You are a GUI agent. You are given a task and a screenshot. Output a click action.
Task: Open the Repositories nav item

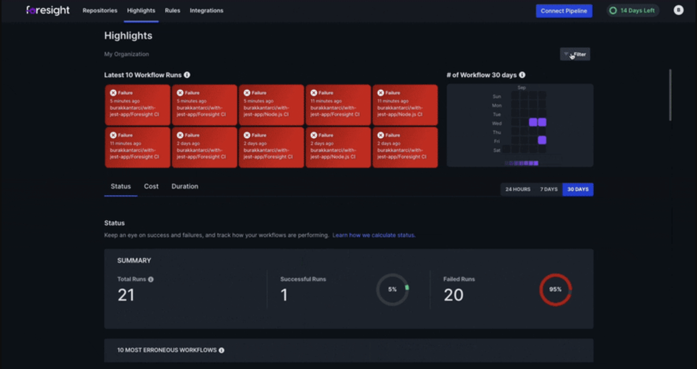coord(100,11)
